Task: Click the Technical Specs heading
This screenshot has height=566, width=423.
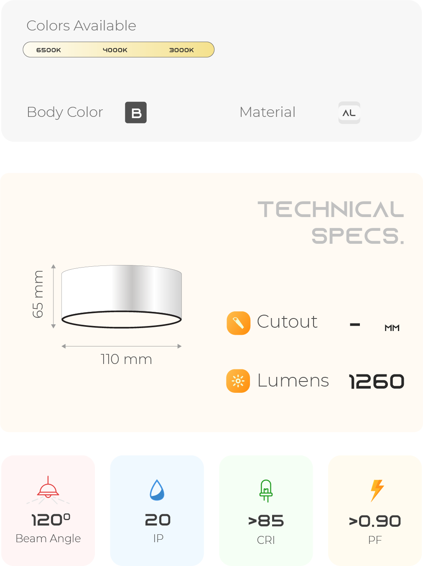Action: (x=331, y=222)
